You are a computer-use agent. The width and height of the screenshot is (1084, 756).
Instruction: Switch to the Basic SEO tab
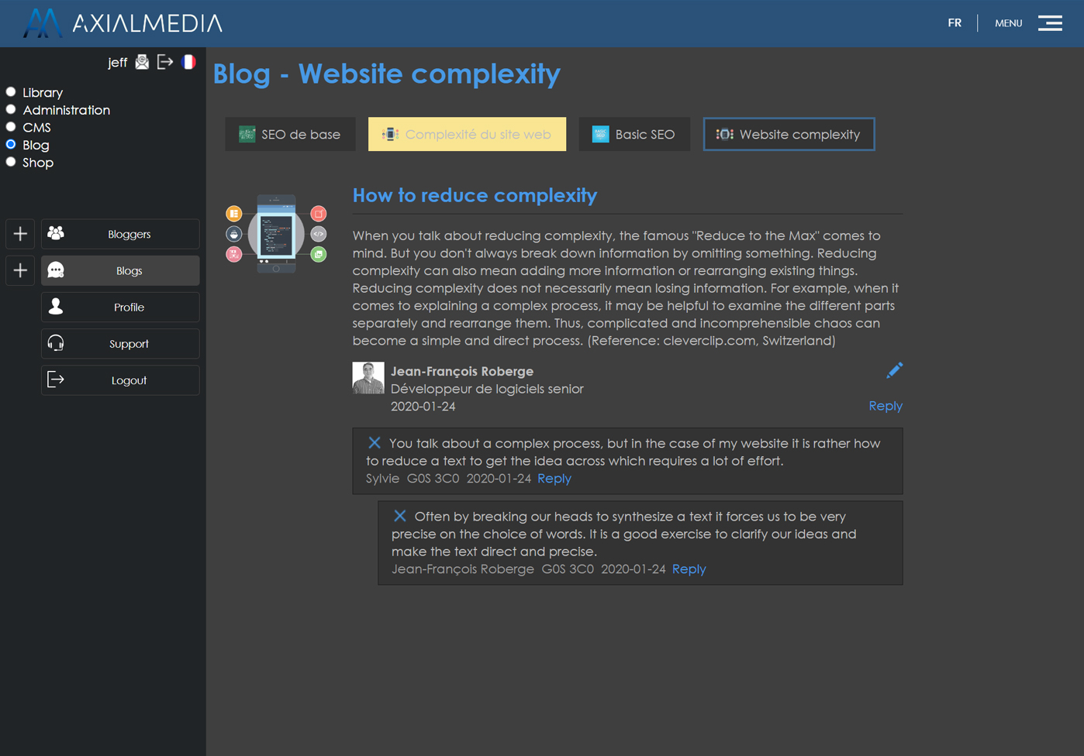coord(634,134)
